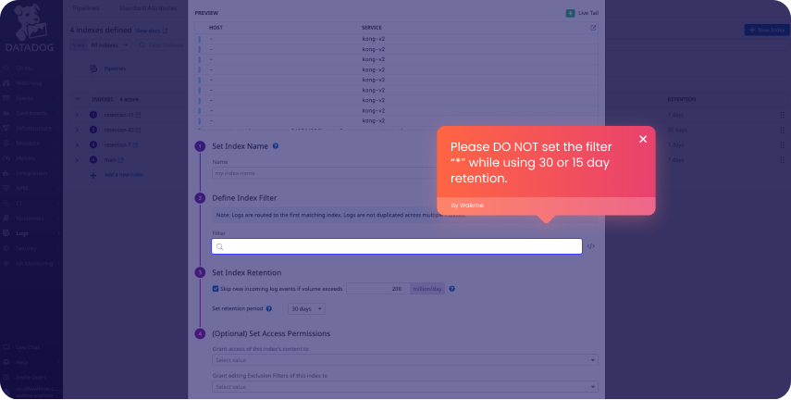Open the retention period 30 days dropdown
The width and height of the screenshot is (791, 400).
[x=305, y=308]
